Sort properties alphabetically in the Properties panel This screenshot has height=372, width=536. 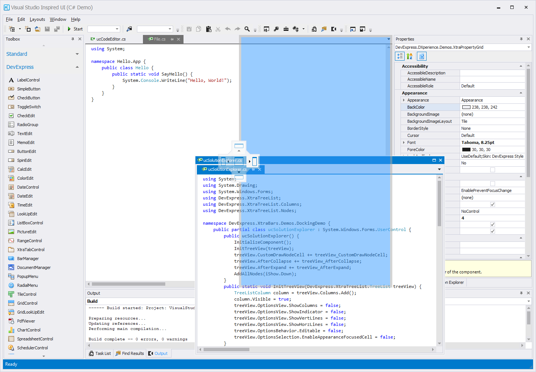pos(409,56)
